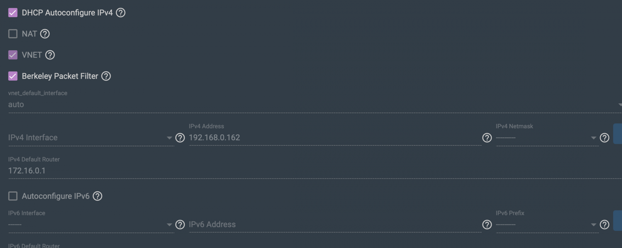This screenshot has height=248, width=622.
Task: Toggle the Berkeley Packet Filter checkbox
Action: (x=13, y=76)
